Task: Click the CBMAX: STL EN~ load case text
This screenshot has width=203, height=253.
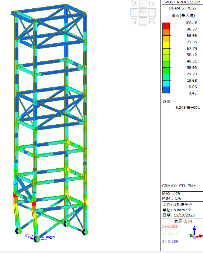Action: 179,186
